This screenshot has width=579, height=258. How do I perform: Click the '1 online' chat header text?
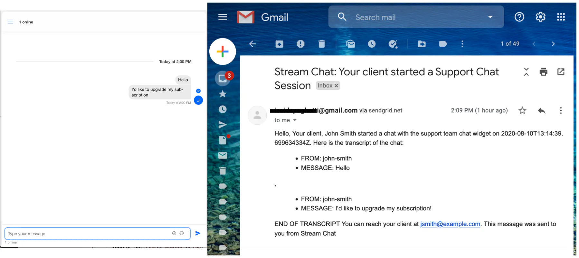[x=26, y=22]
